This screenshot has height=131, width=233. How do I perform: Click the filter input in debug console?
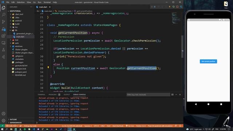148,95
